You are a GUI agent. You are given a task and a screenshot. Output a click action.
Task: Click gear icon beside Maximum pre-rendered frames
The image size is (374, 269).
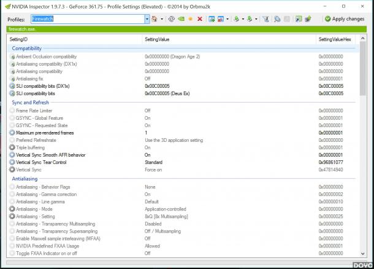(12, 133)
